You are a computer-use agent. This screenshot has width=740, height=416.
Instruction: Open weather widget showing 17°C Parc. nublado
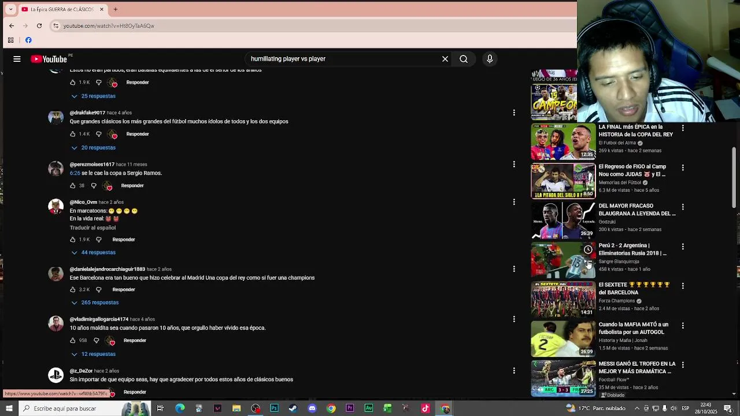pyautogui.click(x=597, y=408)
